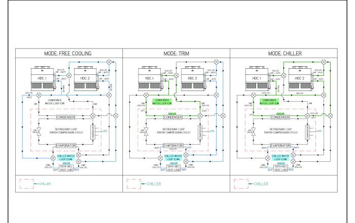Click DATA HALL HEAT LOAD box, Chiller
Viewport: 355px width, 223px height.
click(x=281, y=168)
